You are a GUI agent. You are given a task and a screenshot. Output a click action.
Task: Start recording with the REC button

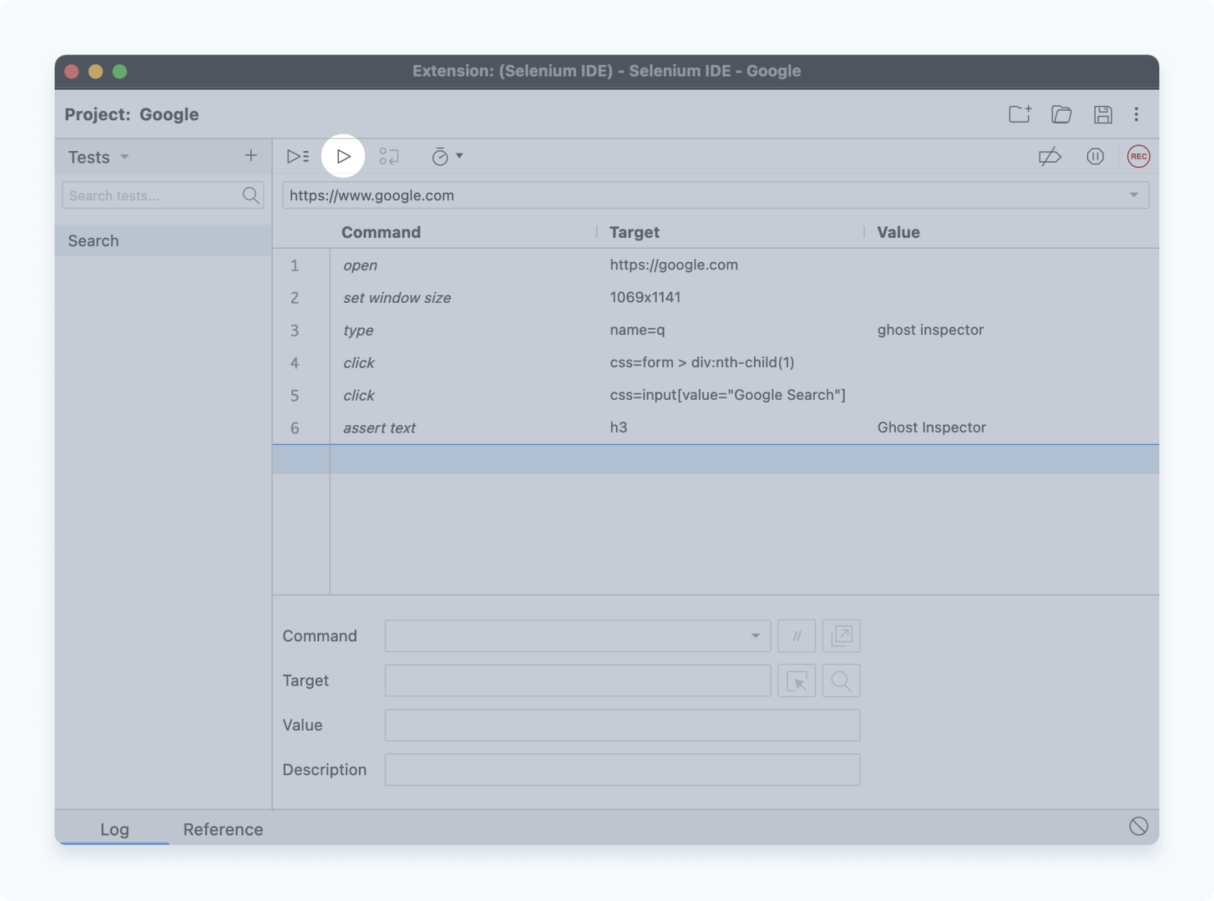pos(1137,157)
